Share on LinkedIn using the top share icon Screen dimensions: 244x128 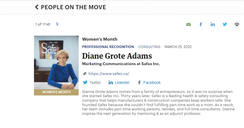coord(213,24)
